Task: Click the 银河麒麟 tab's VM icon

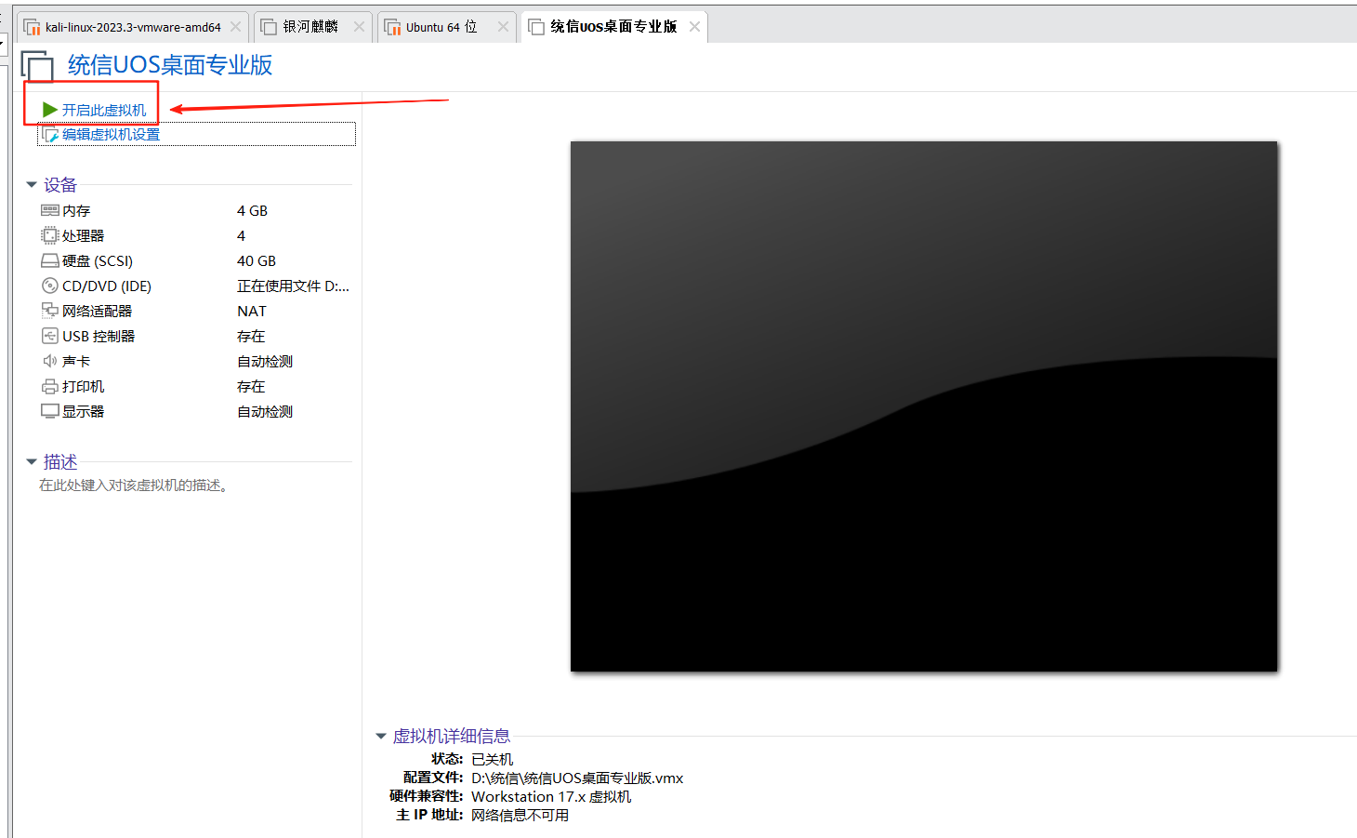Action: click(x=269, y=27)
